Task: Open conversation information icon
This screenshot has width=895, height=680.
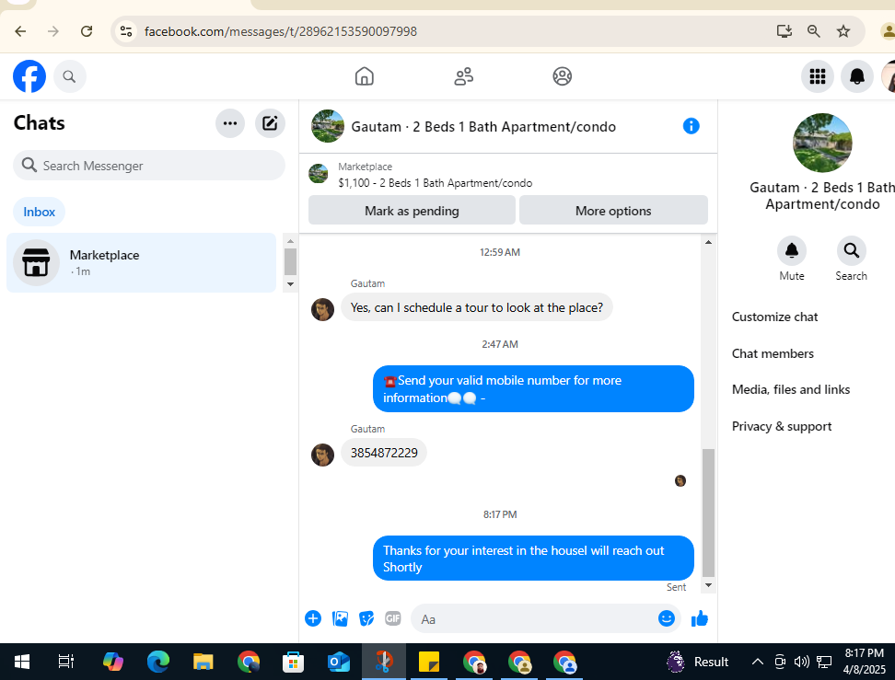Action: coord(691,126)
